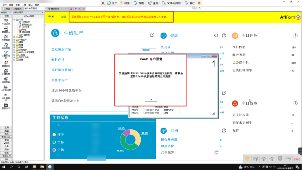The image size is (302, 170).
Task: Open the 今日纵览 shortcut icon in sidebar
Action: 6,22
